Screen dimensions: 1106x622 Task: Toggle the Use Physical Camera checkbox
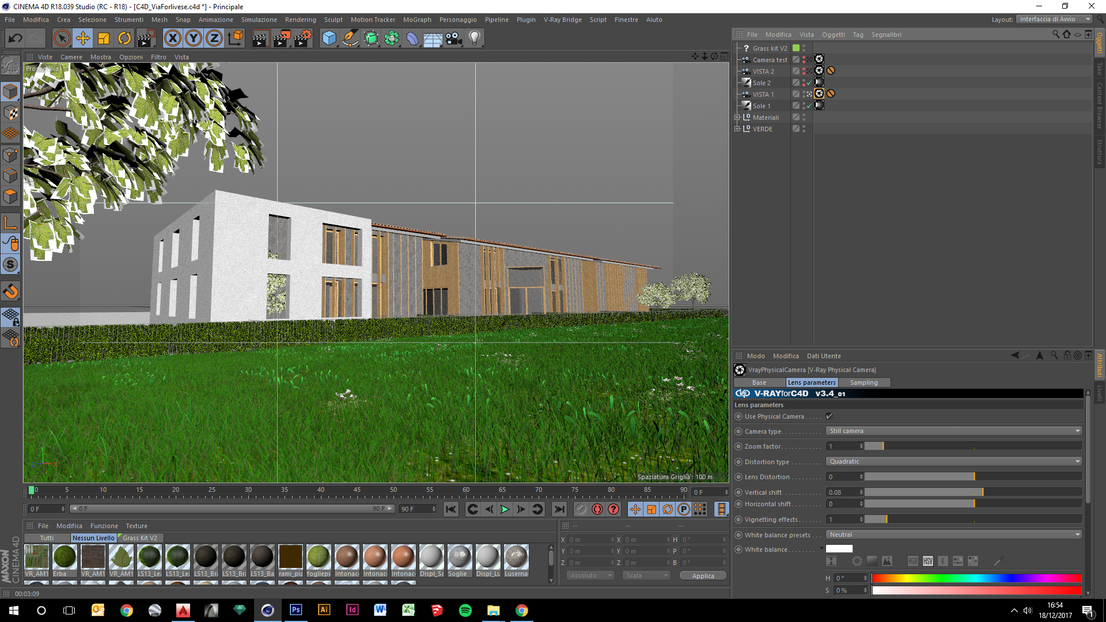pos(829,416)
